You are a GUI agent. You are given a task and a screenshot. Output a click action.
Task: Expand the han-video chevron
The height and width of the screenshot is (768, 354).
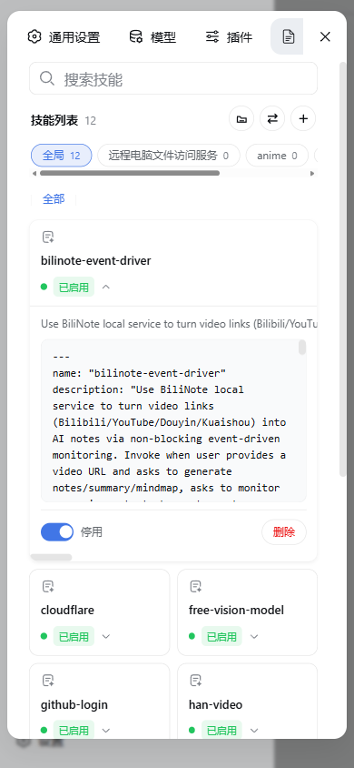coord(254,731)
